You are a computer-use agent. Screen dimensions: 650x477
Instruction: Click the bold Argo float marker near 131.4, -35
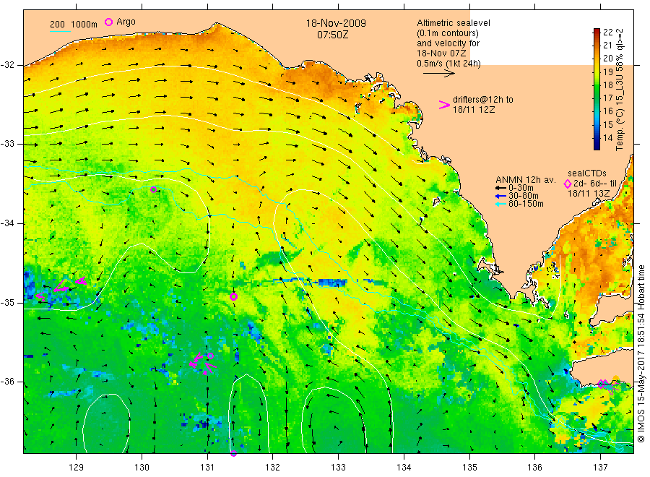click(x=233, y=296)
